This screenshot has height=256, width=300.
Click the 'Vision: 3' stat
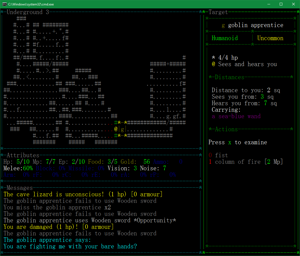pos(122,168)
